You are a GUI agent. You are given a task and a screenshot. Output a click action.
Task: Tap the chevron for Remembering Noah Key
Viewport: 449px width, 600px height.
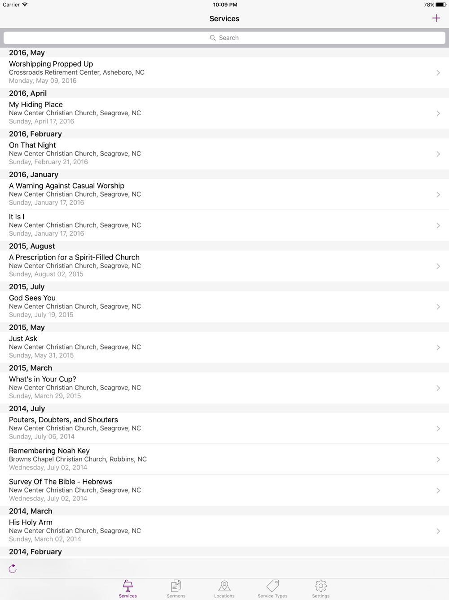click(x=438, y=459)
